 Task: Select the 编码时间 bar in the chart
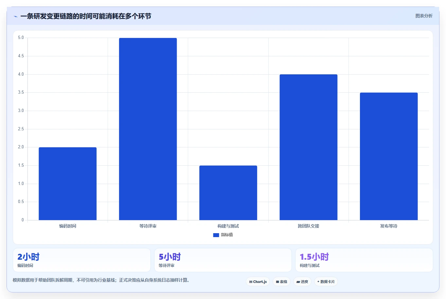click(68, 184)
